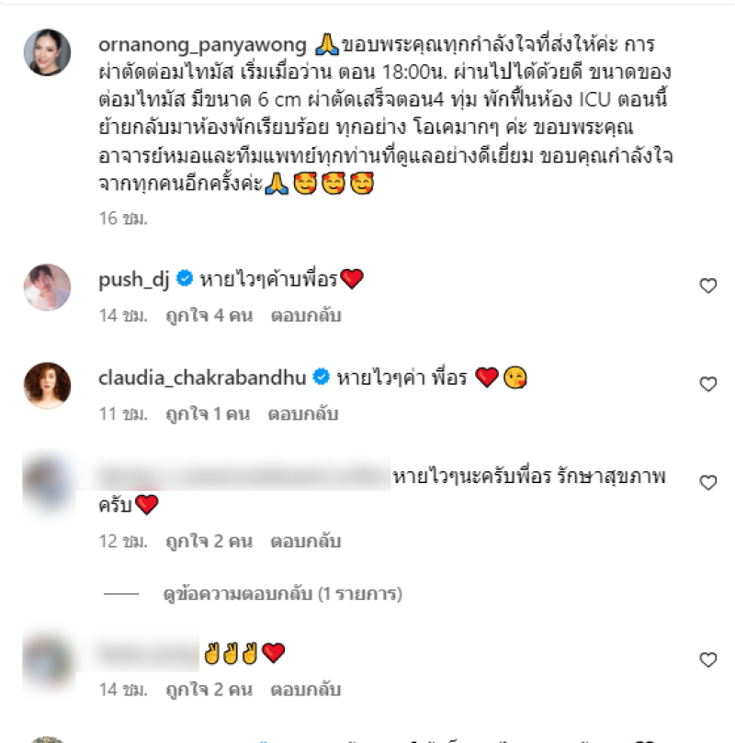Open claudia_chakrabandhu profile avatar

coord(48,386)
